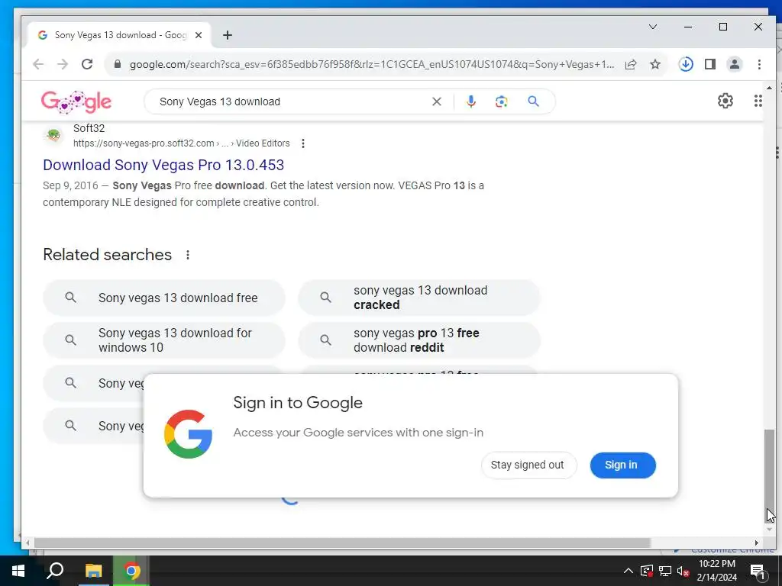The image size is (782, 586).
Task: Select related search 'sony vegas 13 download cracked'
Action: point(419,298)
